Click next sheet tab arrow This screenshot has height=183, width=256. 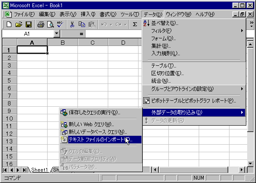[x=18, y=170]
